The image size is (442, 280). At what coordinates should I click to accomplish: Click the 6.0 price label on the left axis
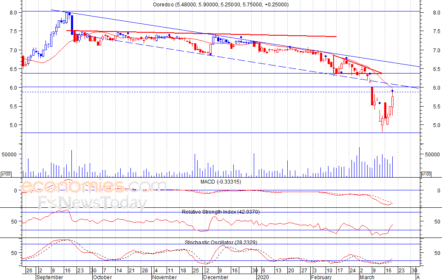[x=14, y=88]
